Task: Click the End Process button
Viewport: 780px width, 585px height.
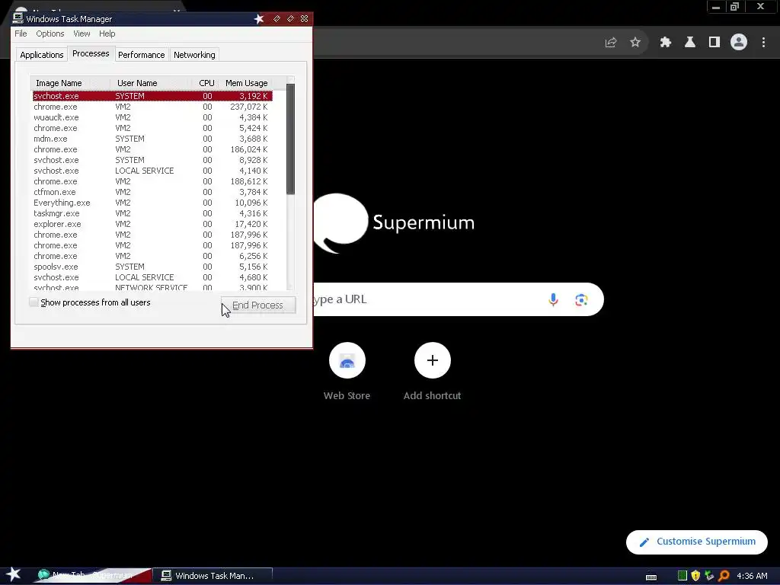Action: (x=258, y=305)
